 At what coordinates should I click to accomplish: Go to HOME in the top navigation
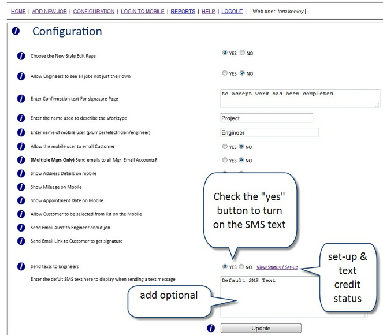click(18, 12)
